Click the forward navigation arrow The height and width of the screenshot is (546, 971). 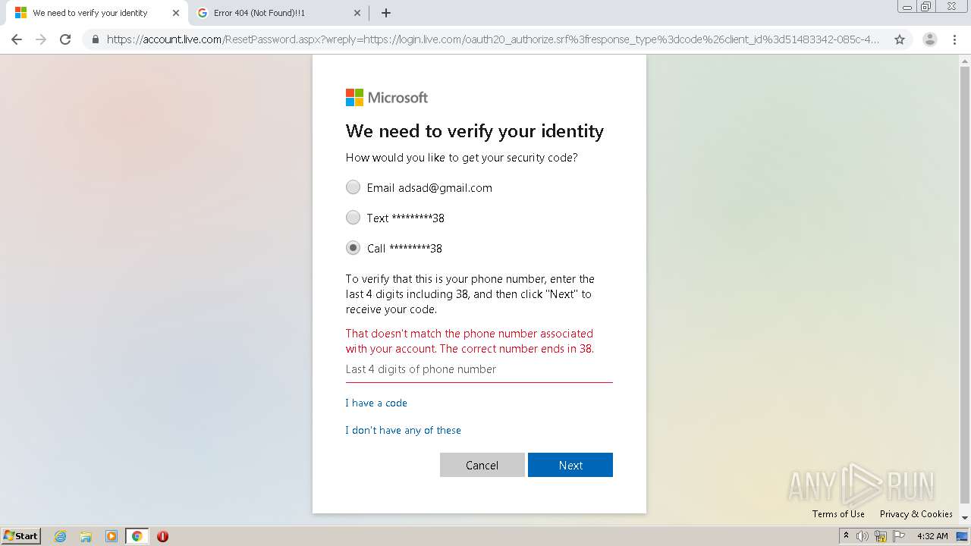pyautogui.click(x=41, y=39)
